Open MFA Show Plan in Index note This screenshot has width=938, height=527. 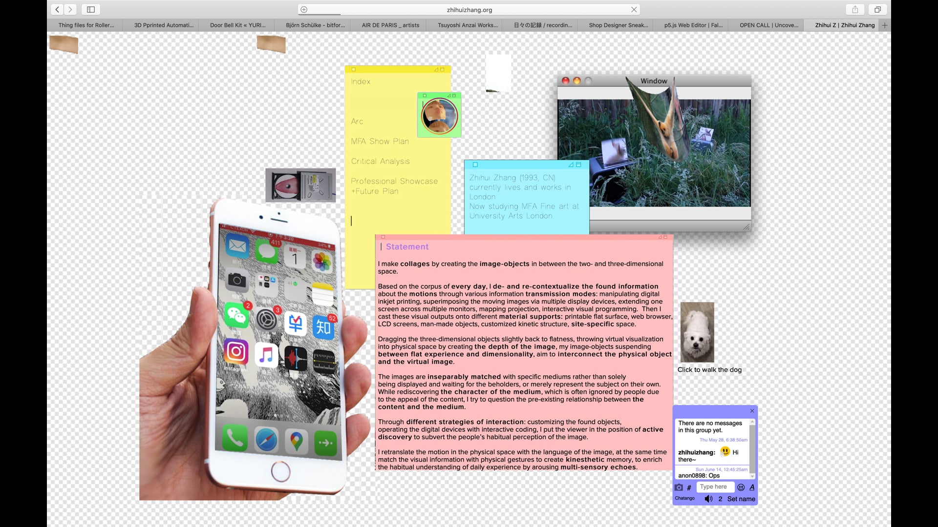[380, 141]
